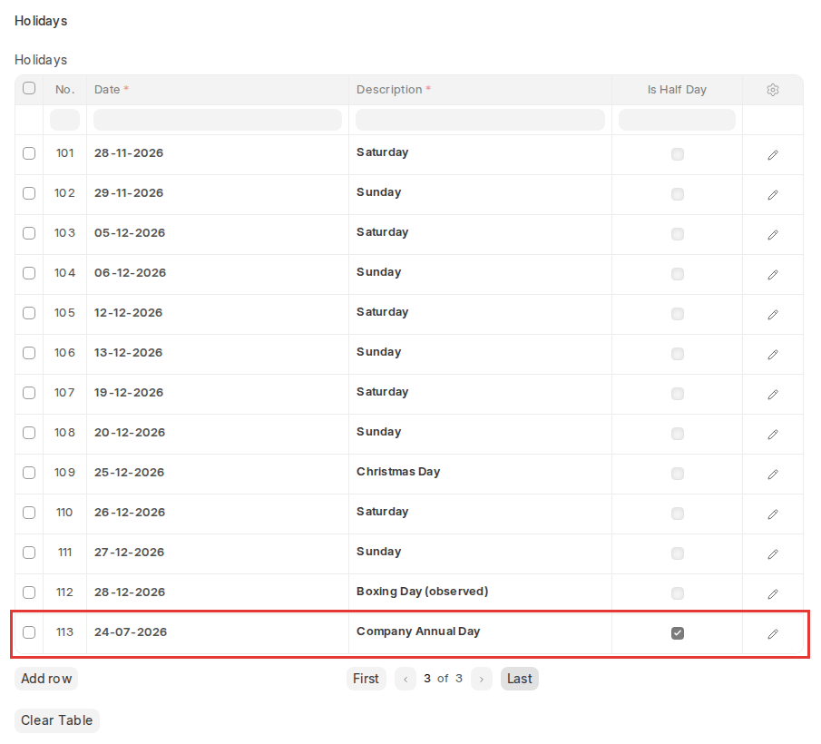Edit row 111 dated 27-12-2026
821x744 pixels.
772,554
